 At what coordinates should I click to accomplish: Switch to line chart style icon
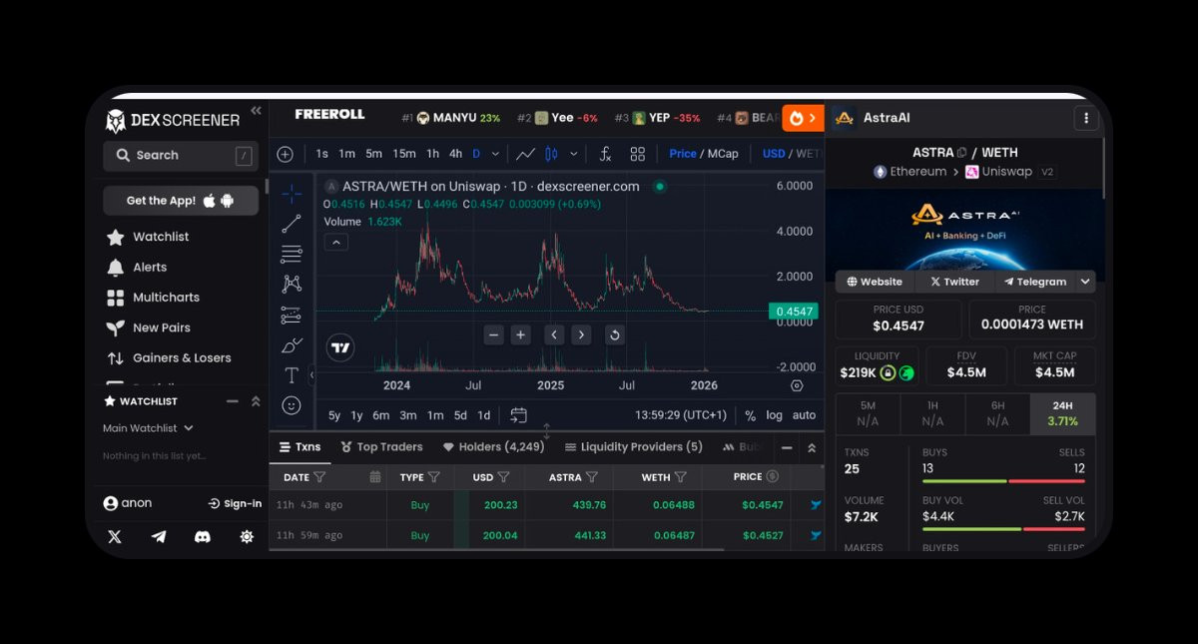(526, 154)
